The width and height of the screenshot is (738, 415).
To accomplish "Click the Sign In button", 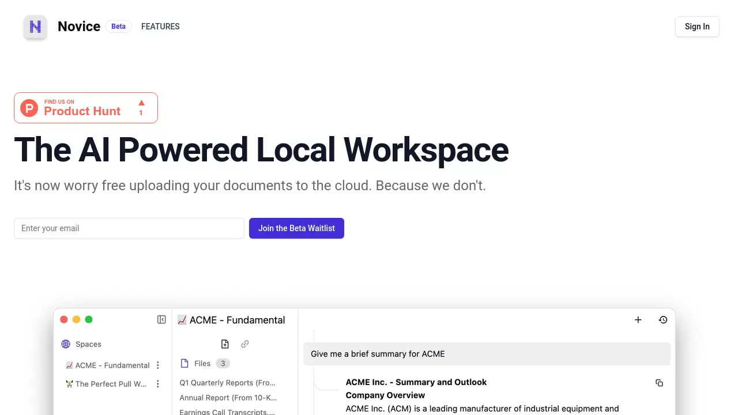I will click(697, 27).
